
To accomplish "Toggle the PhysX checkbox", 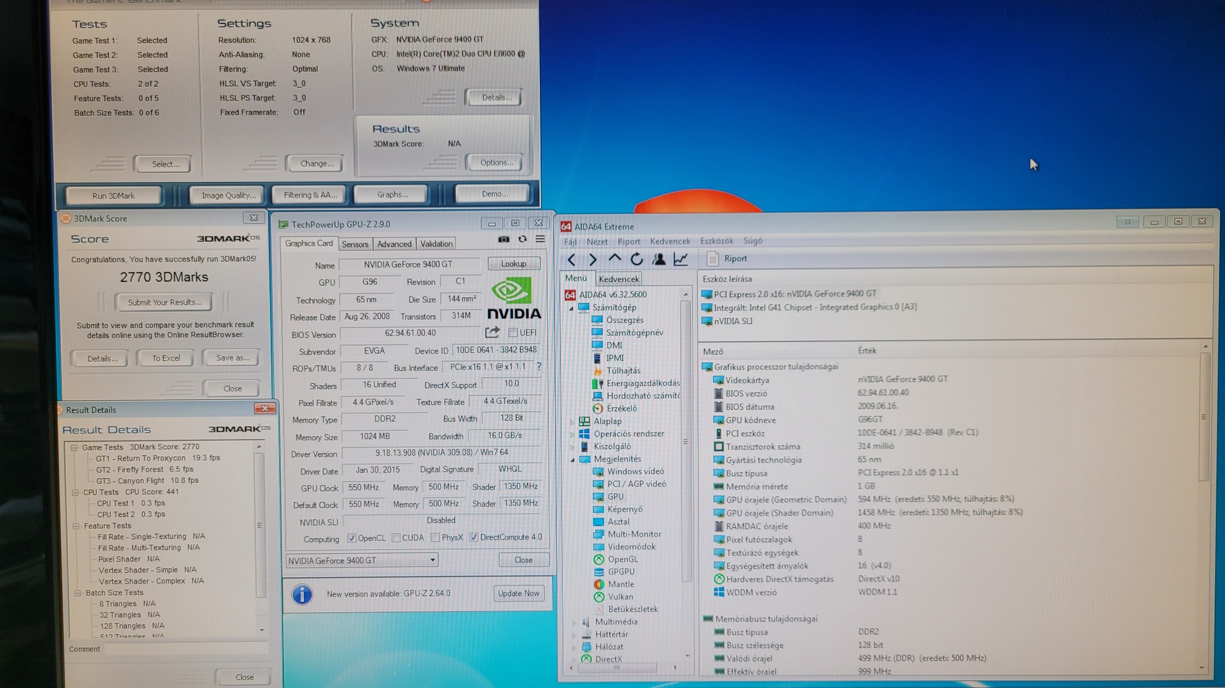I will (x=435, y=538).
